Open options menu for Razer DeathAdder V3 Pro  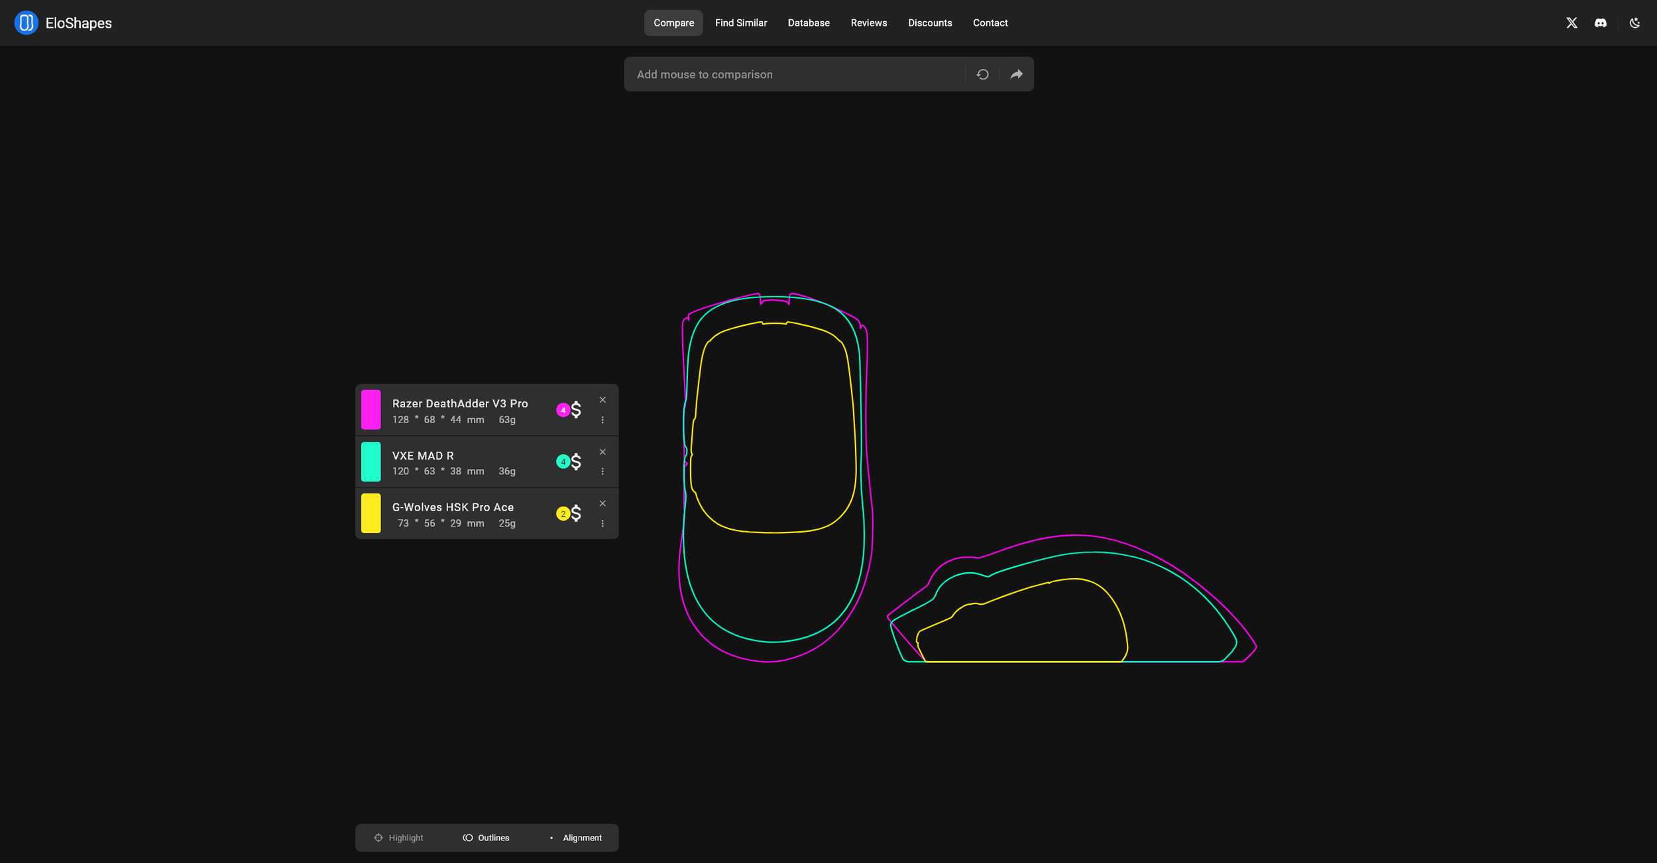603,419
